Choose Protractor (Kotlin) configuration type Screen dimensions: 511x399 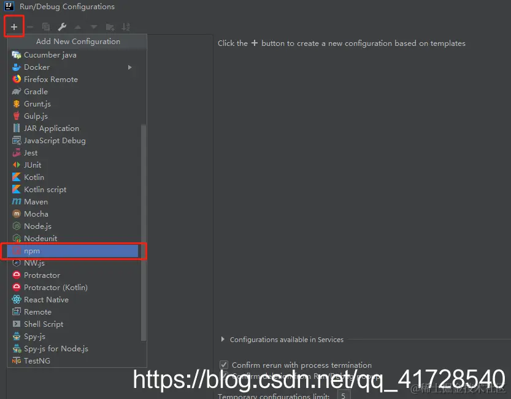[75, 288]
